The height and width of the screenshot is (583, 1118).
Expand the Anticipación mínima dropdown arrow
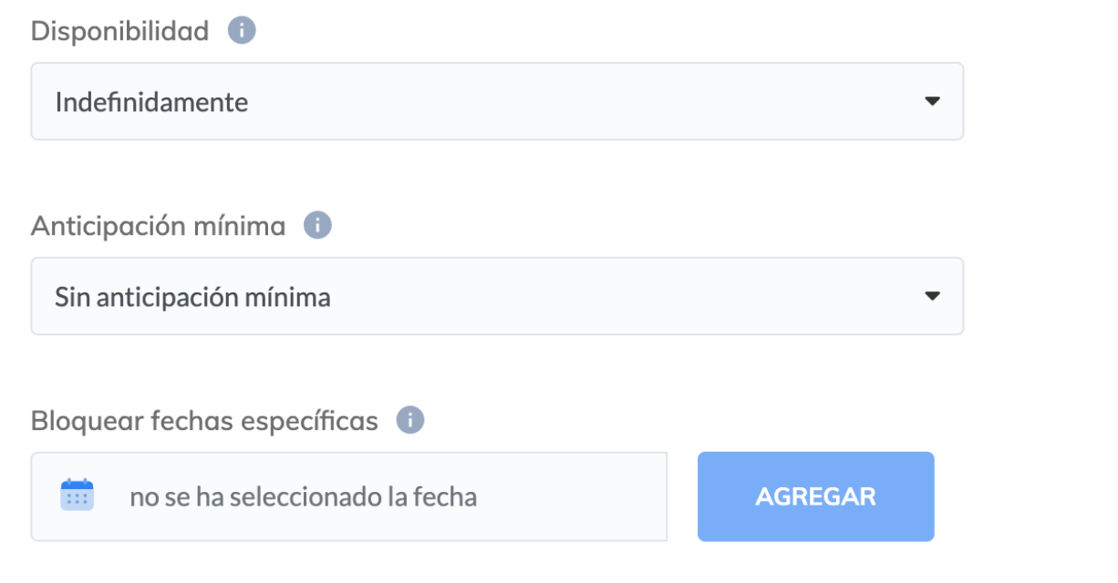click(932, 296)
